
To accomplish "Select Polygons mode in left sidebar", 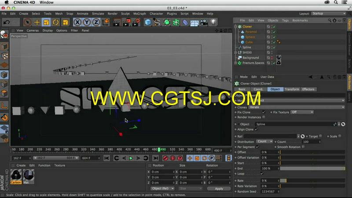I will (4, 93).
